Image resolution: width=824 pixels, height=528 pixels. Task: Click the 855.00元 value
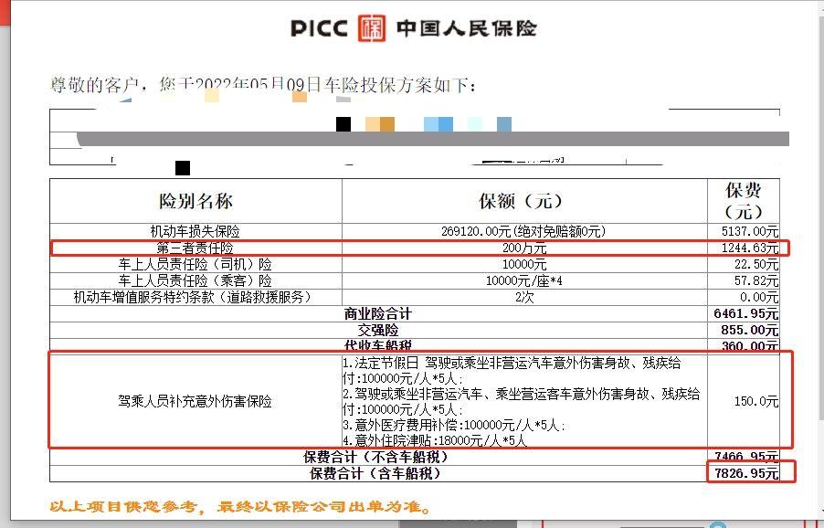pyautogui.click(x=750, y=330)
